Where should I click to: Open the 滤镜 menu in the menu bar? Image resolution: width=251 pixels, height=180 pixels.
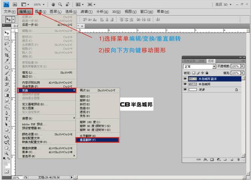click(84, 12)
